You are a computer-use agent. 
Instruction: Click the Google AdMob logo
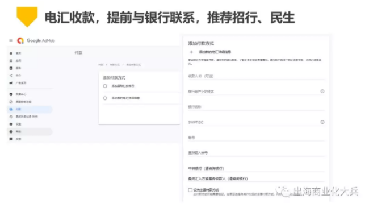coord(36,40)
